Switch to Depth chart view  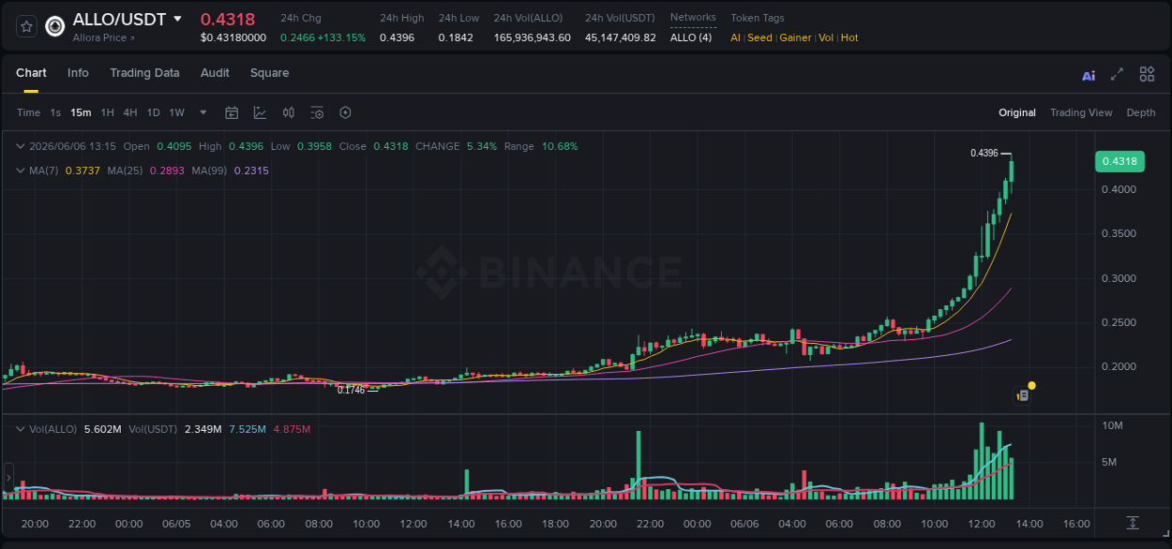[x=1141, y=112]
